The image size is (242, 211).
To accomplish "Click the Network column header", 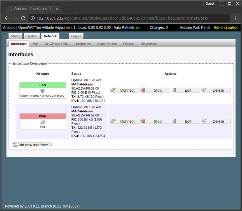I will pyautogui.click(x=43, y=74).
